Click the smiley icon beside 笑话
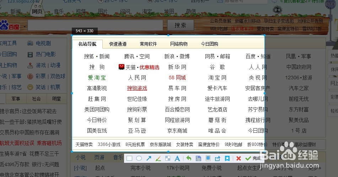 click(x=30, y=87)
